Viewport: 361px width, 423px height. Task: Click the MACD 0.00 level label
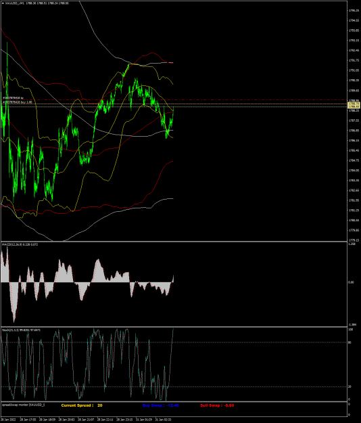351,282
